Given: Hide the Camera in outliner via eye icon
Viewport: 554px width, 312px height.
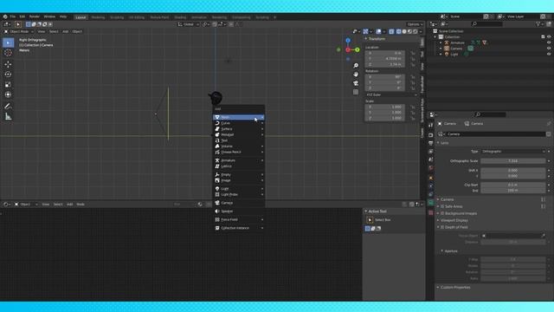Looking at the screenshot, I should pos(549,49).
